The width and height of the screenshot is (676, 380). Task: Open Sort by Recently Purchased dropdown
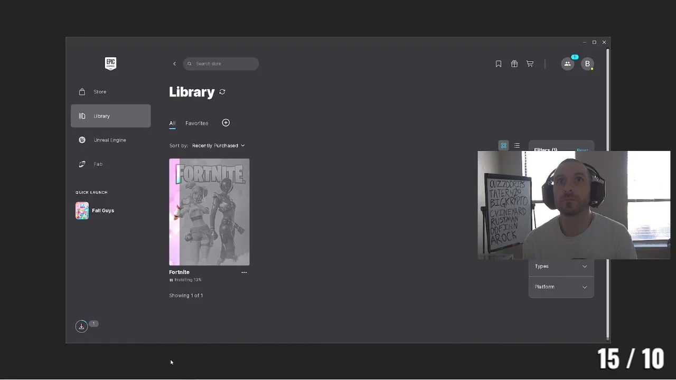pyautogui.click(x=218, y=146)
